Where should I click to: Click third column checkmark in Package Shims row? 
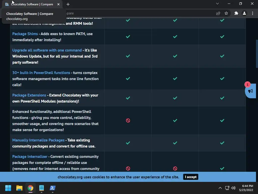(222, 36)
